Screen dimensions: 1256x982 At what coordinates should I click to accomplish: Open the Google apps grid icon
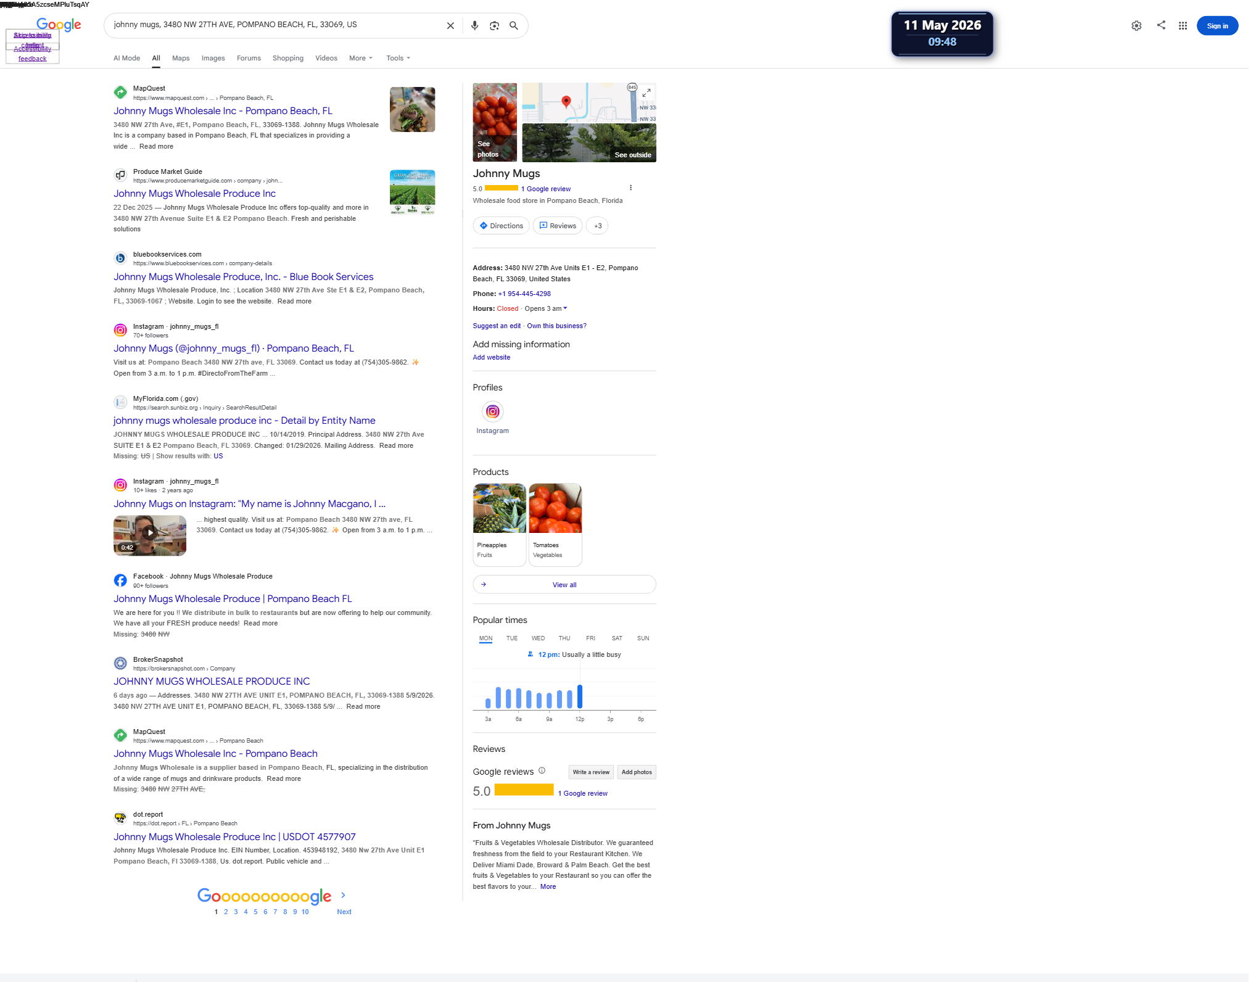pos(1183,26)
